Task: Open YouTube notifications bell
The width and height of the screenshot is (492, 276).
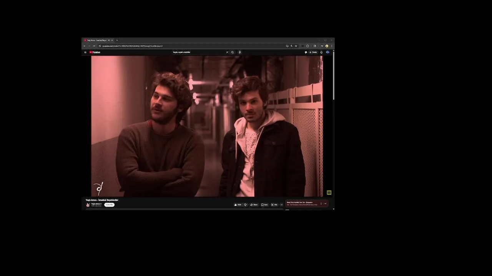Action: (321, 52)
